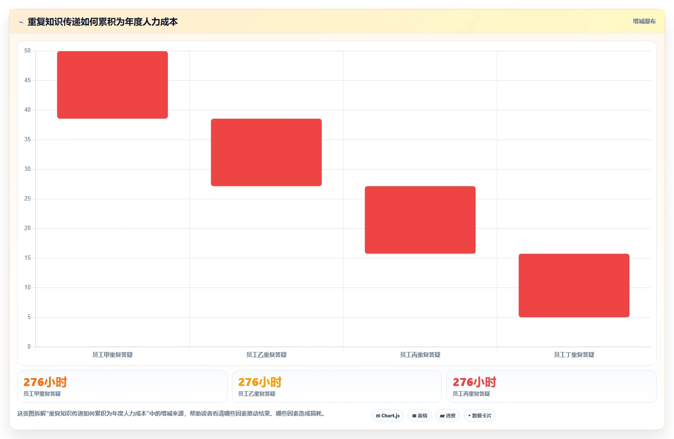Click the red bar for 员工丙重复答疑
The height and width of the screenshot is (439, 674).
(420, 220)
